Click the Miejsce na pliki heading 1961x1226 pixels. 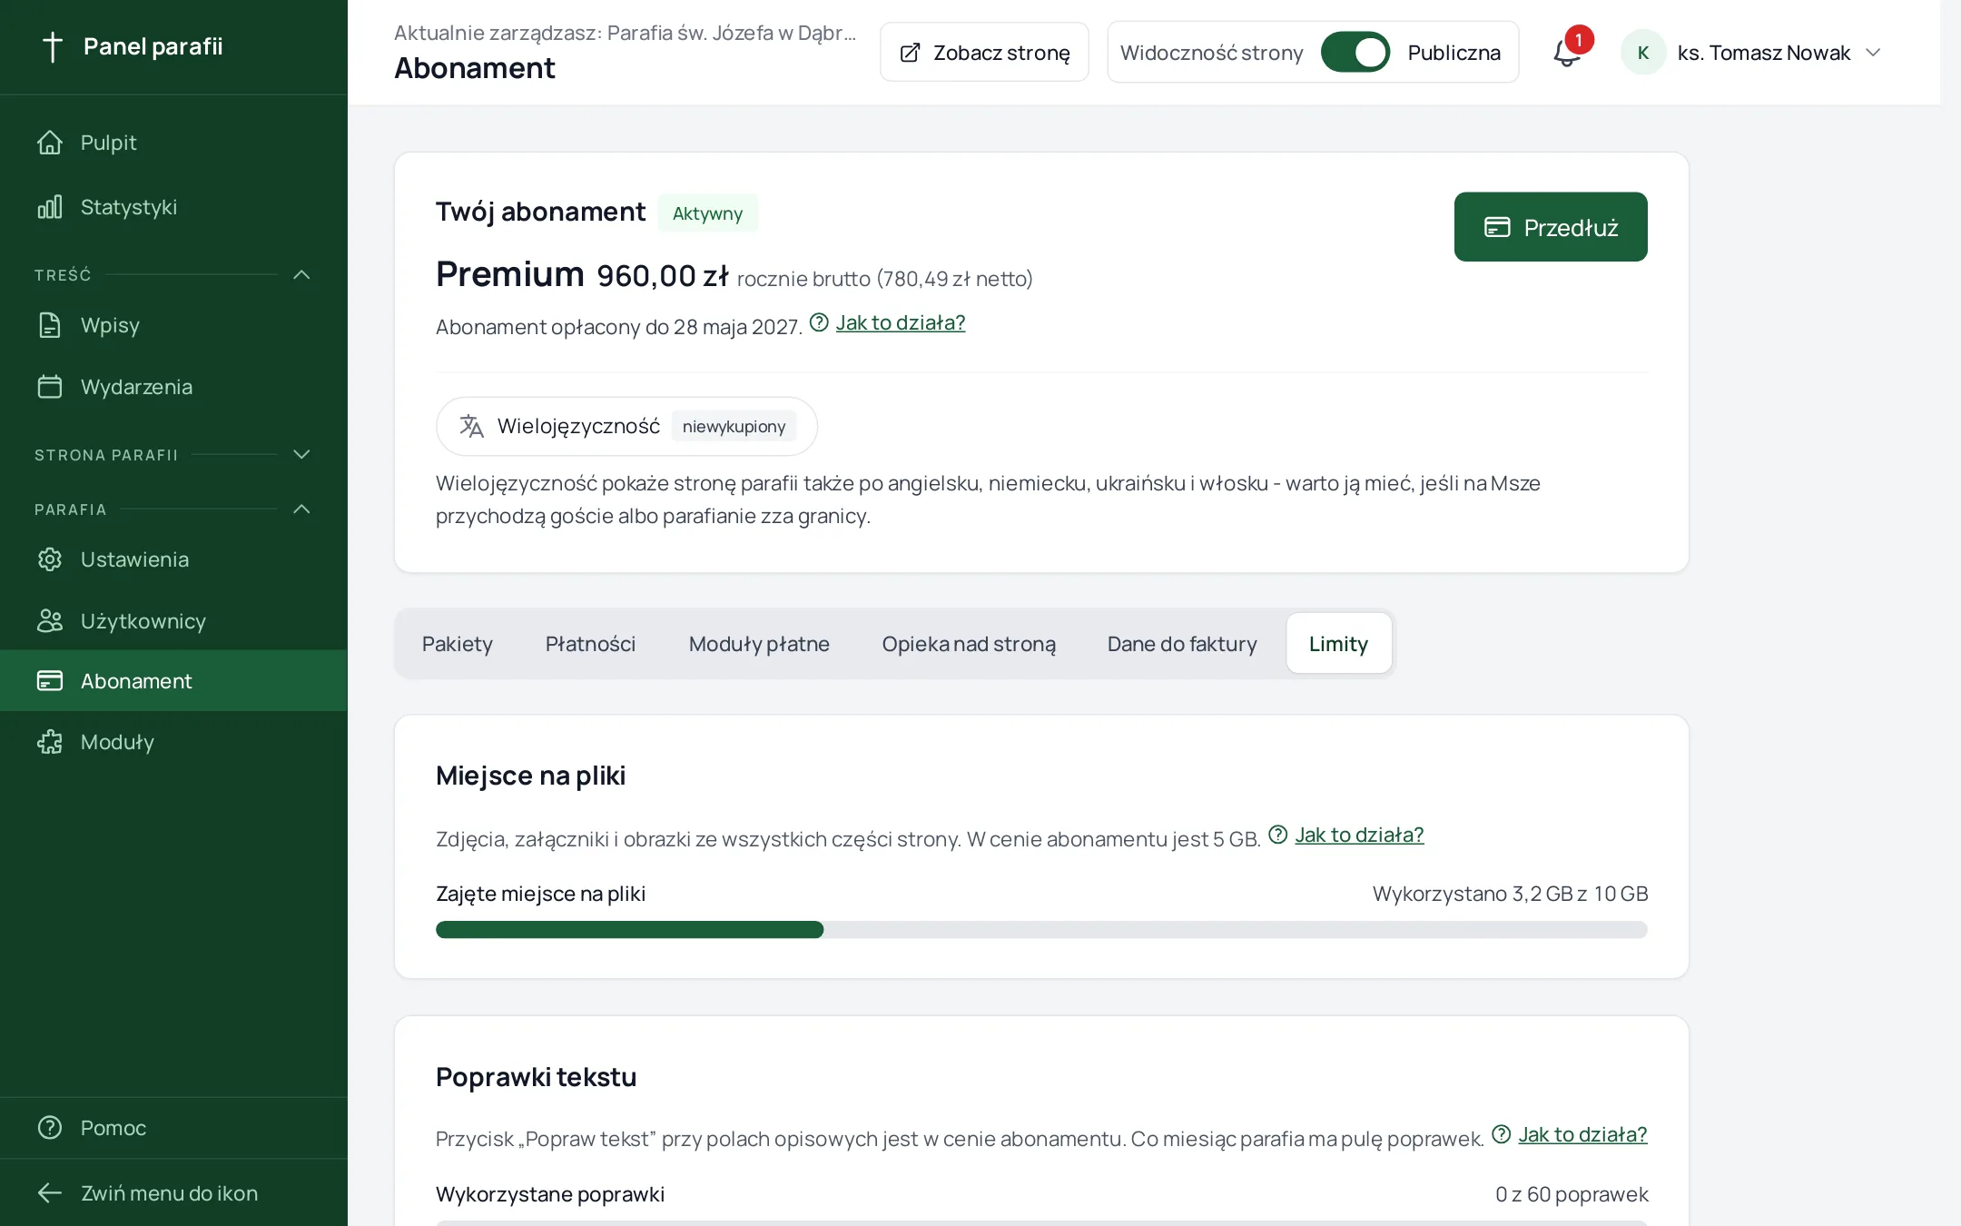coord(531,776)
